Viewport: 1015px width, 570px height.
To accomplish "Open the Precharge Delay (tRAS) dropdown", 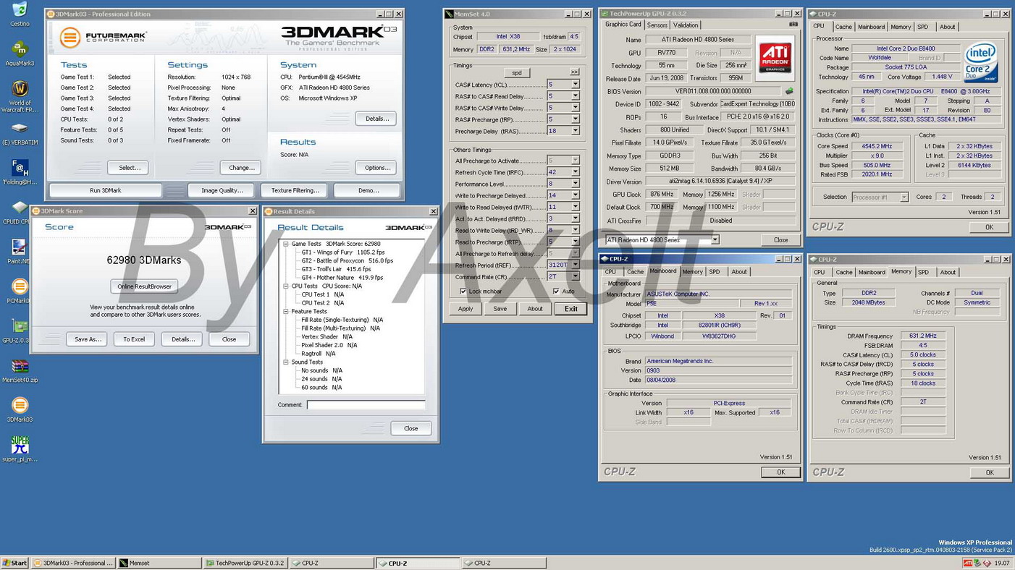I will tap(576, 131).
